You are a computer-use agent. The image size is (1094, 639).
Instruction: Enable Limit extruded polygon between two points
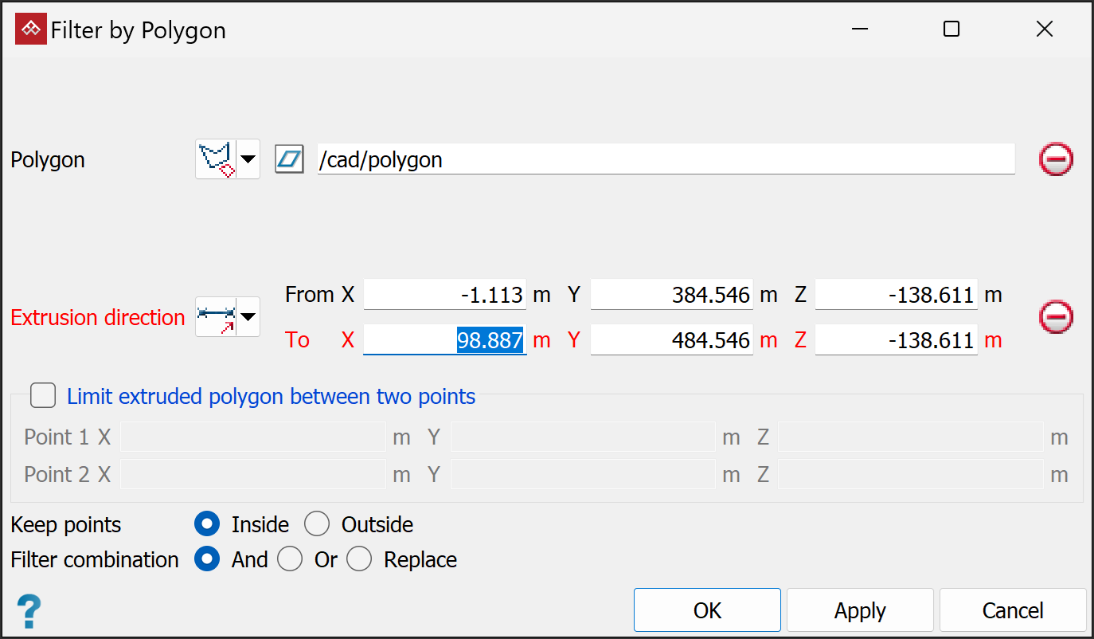[43, 396]
